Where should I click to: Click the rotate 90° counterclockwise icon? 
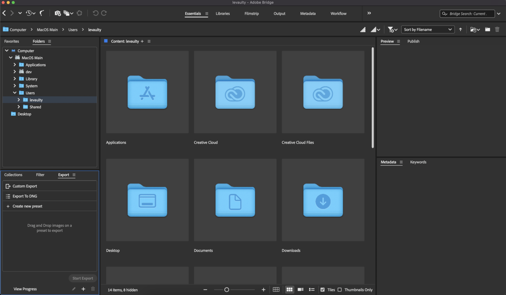95,13
